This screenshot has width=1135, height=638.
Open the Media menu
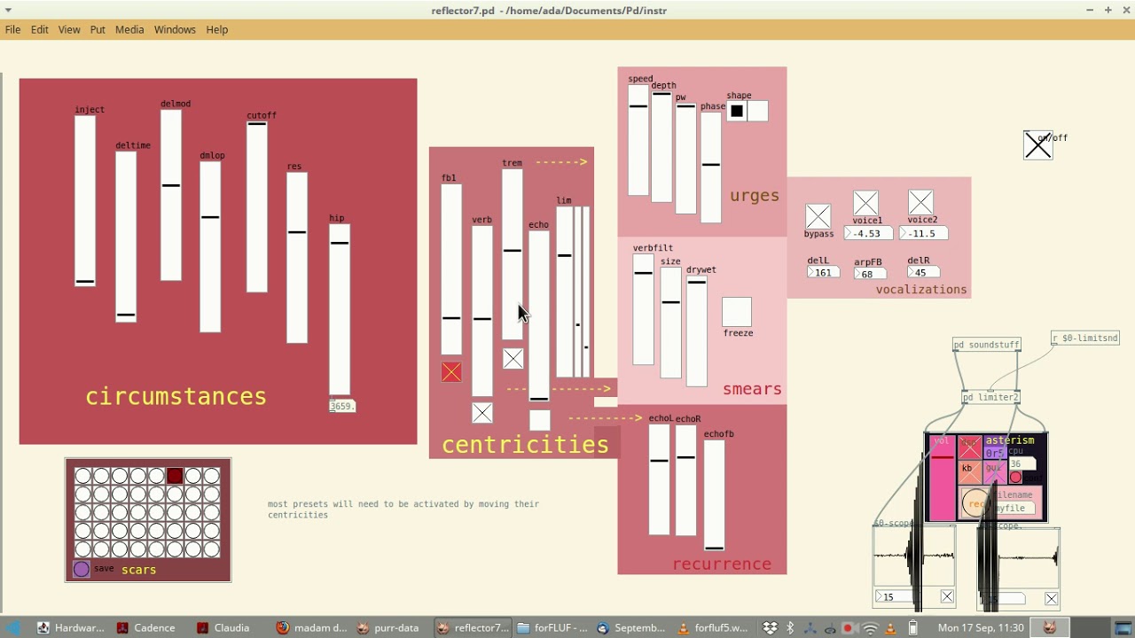click(x=129, y=29)
